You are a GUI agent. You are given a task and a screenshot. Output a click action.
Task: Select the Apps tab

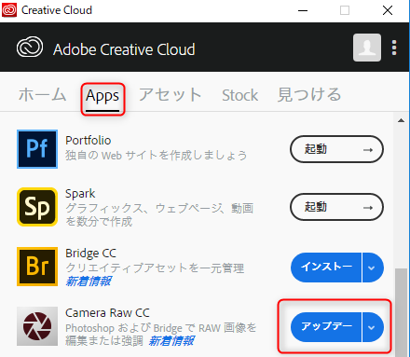[102, 97]
